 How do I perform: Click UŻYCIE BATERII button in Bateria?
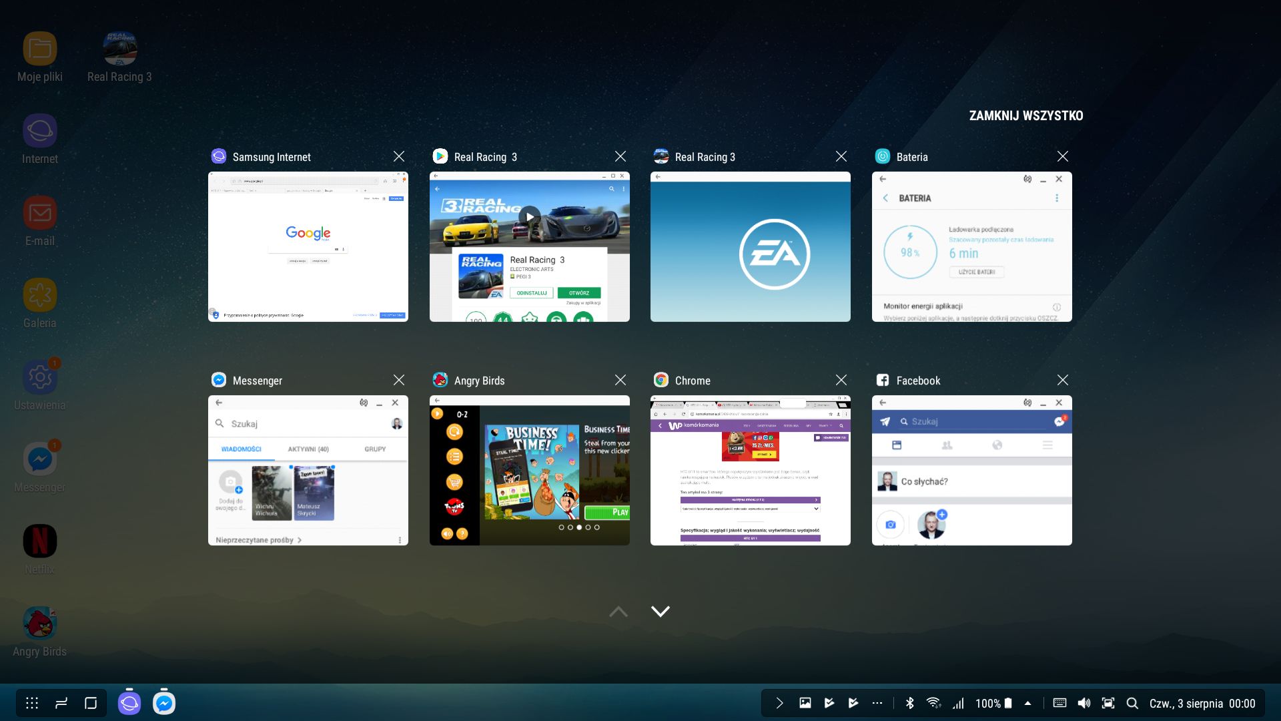tap(977, 272)
